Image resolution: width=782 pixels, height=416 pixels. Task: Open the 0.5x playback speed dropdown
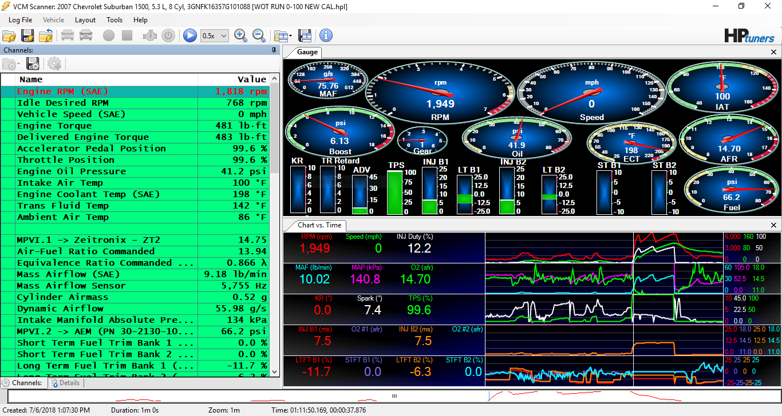(215, 35)
